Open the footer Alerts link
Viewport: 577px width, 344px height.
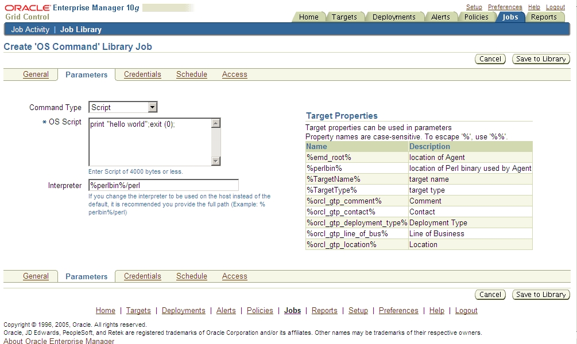pyautogui.click(x=226, y=311)
